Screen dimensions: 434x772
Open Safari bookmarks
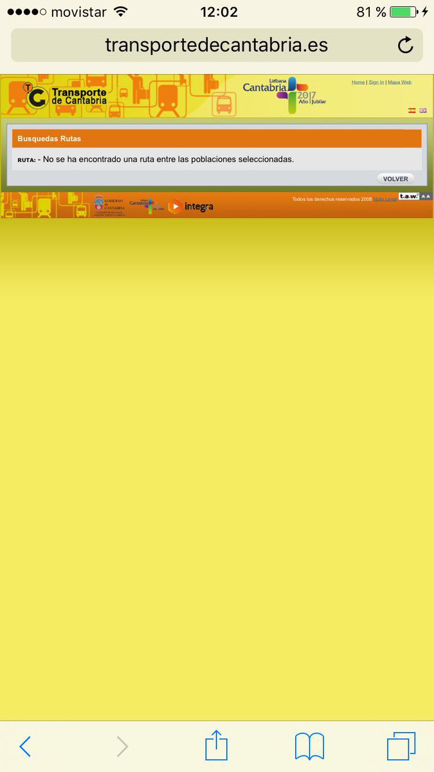pyautogui.click(x=309, y=746)
